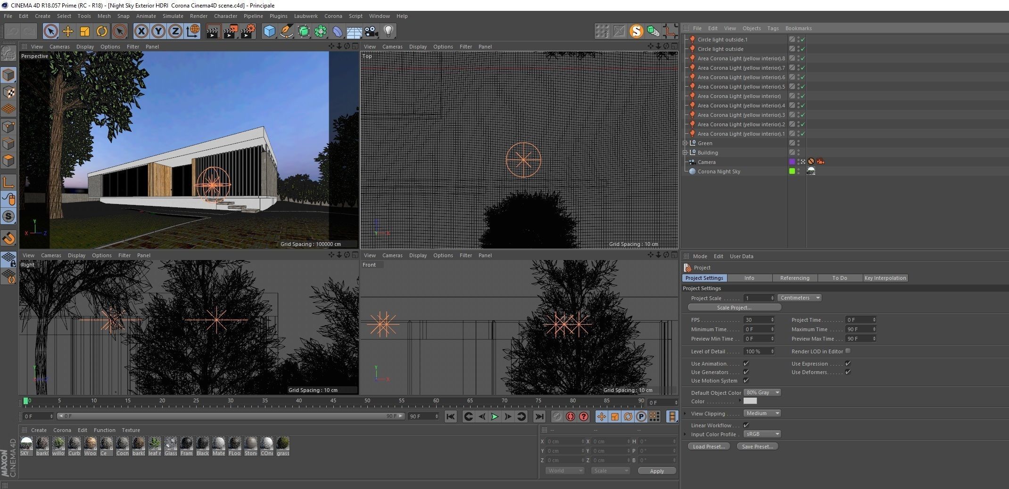Screen dimensions: 1009x489
Task: Open the Bookmarks menu in Object Manager
Action: click(x=798, y=28)
